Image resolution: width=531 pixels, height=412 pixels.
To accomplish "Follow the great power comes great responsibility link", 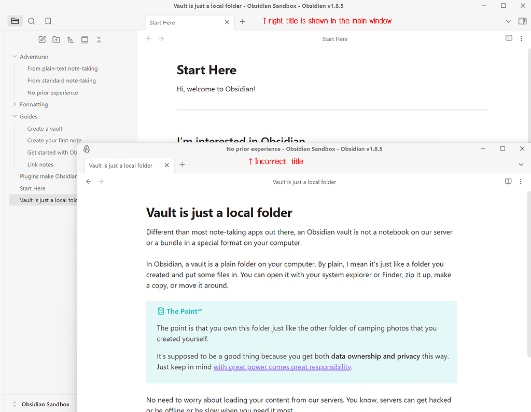I will coord(282,367).
